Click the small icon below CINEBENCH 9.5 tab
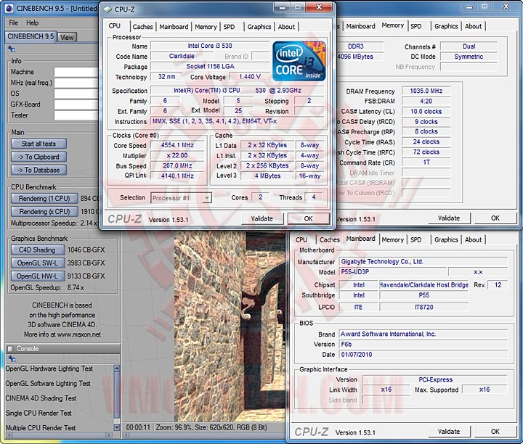Screen dimensions: 523x444 (x=12, y=49)
